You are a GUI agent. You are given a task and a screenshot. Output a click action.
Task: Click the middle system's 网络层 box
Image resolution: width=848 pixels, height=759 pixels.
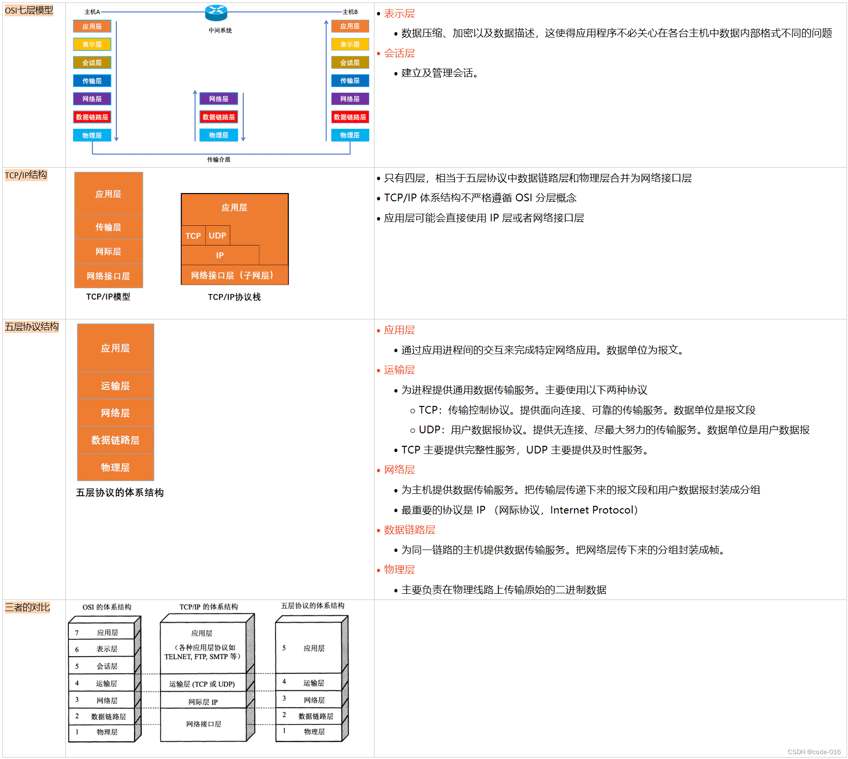click(x=219, y=99)
